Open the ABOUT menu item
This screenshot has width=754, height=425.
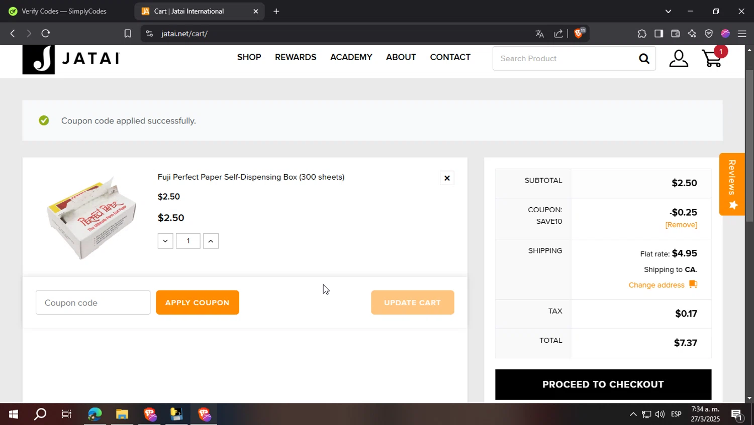coord(401,57)
